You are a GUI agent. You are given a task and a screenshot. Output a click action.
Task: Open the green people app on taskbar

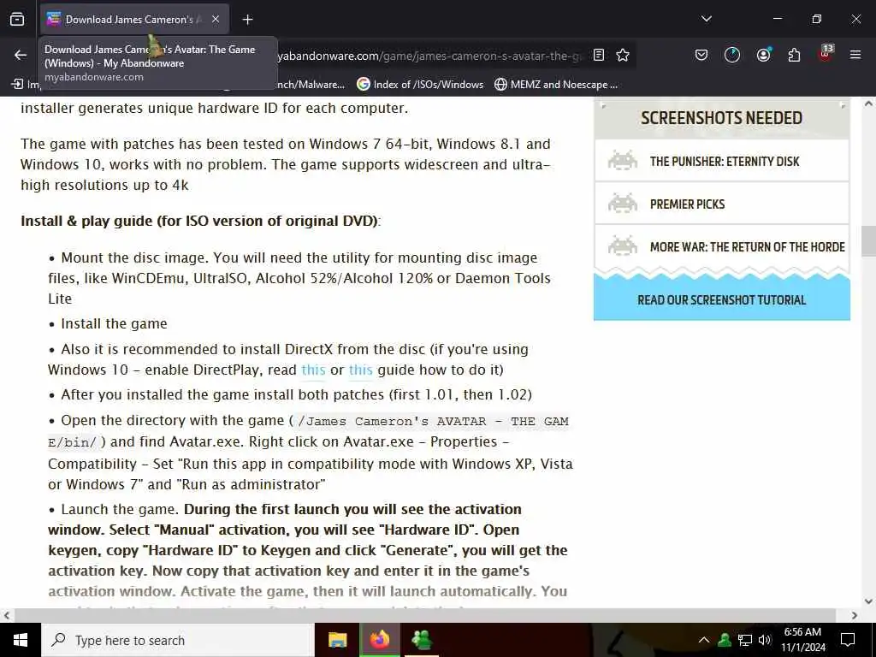422,640
